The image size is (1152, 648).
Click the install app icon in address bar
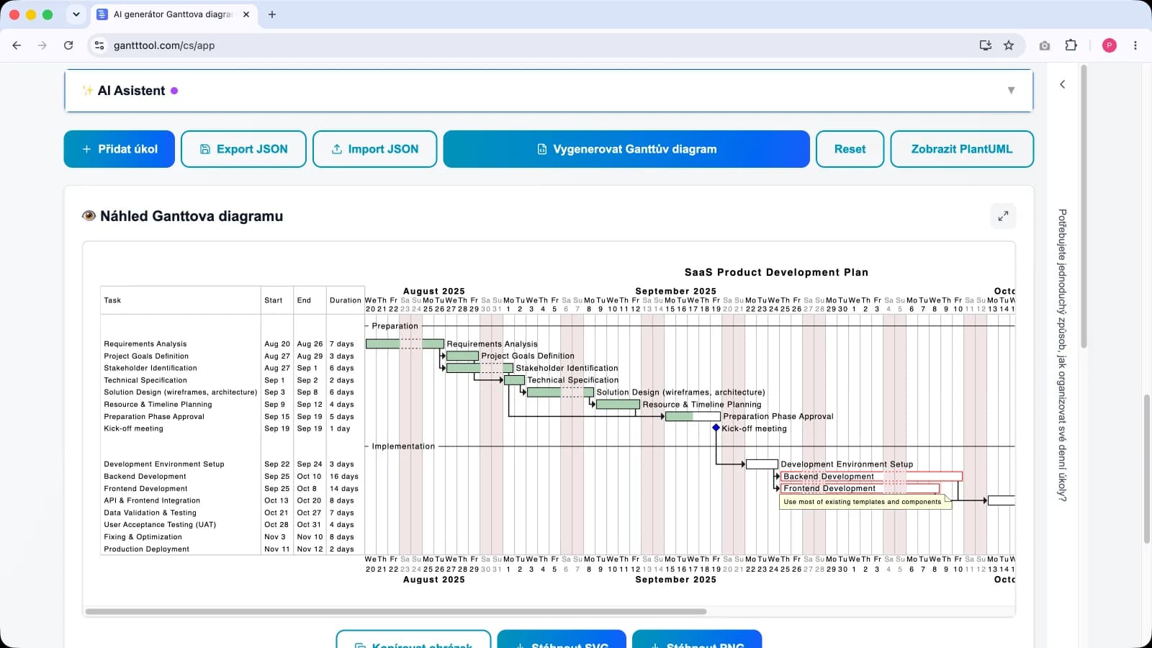[986, 45]
